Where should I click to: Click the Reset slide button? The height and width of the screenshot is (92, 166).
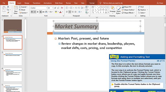[22, 10]
